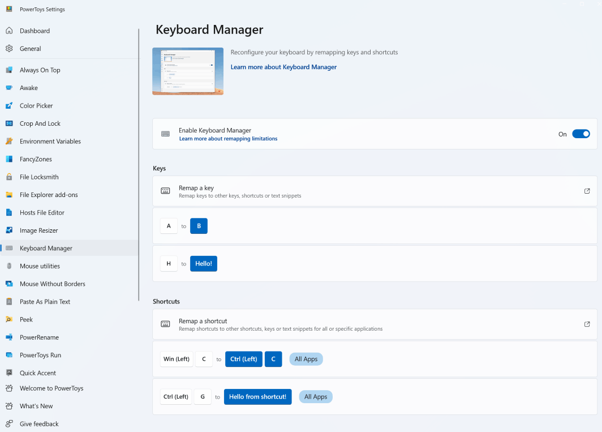This screenshot has height=432, width=602.
Task: Click the Color Picker icon
Action: pos(9,106)
